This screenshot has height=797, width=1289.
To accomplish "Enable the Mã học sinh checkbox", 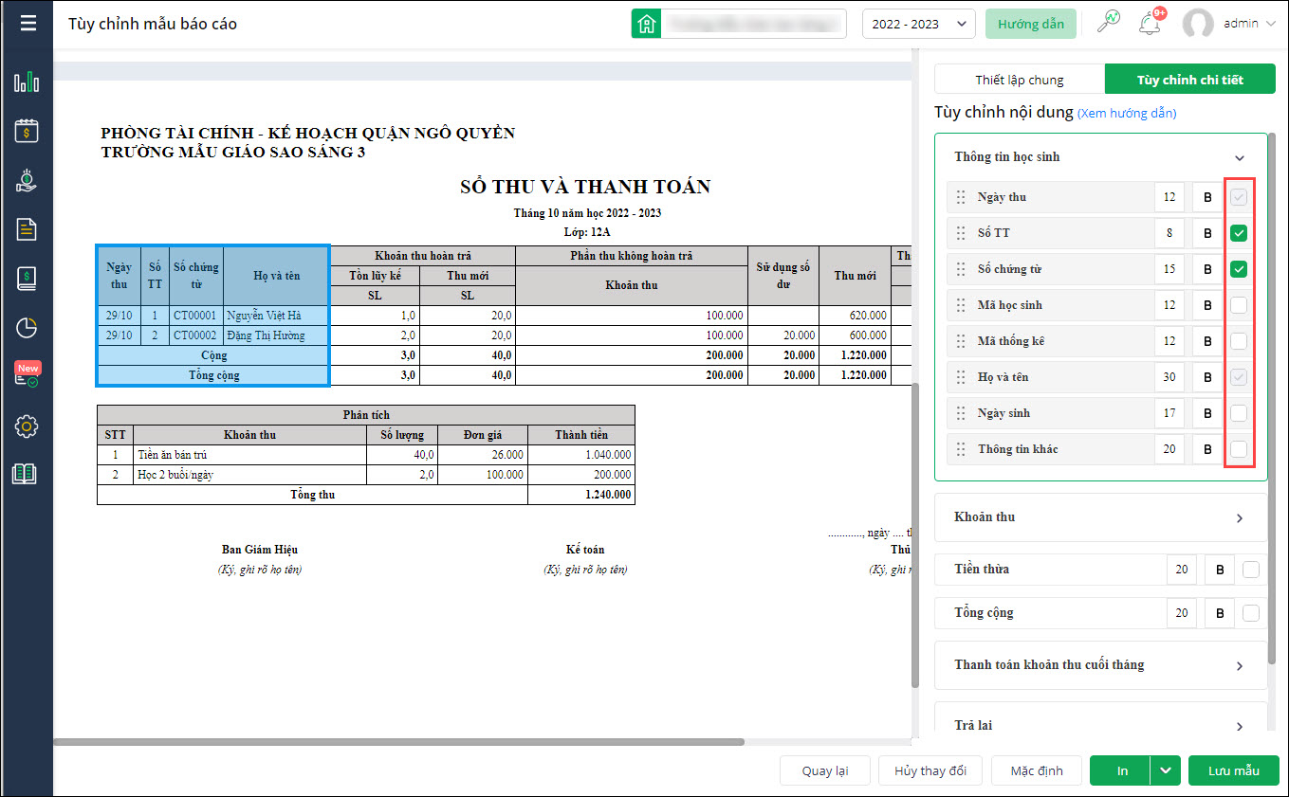I will tap(1239, 305).
